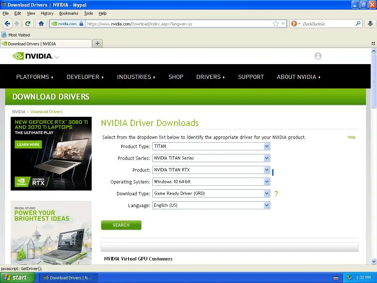Select the Download Drivers | NVIDIA tab
Screen dimensions: 377x283
46,43
